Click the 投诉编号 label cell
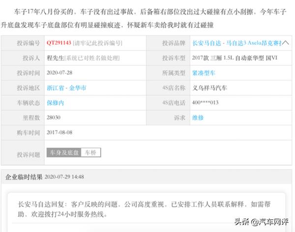The image size is (295, 232). coord(23,43)
